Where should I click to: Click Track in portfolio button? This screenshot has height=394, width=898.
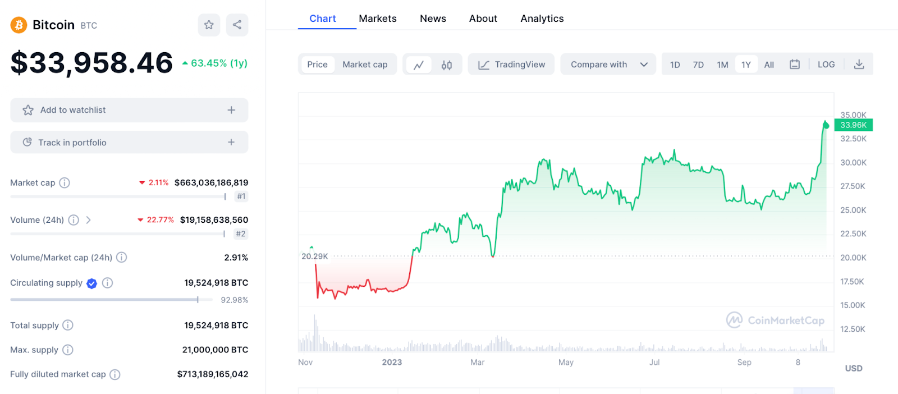(129, 142)
